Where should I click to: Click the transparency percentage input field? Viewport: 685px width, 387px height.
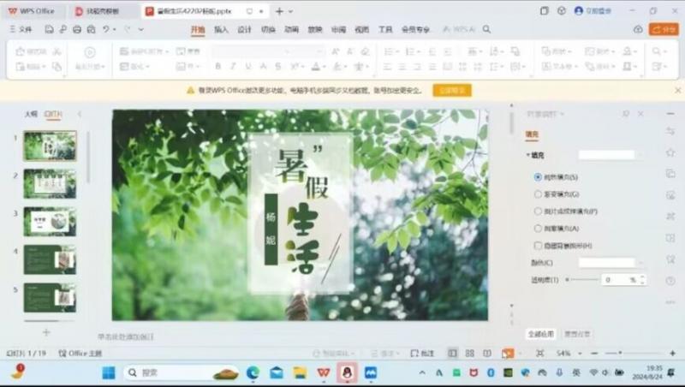point(619,280)
